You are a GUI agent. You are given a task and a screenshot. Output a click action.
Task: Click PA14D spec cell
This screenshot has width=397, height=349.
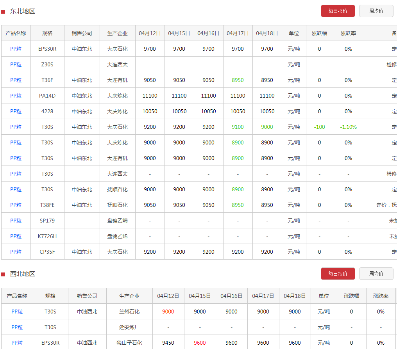(x=47, y=96)
